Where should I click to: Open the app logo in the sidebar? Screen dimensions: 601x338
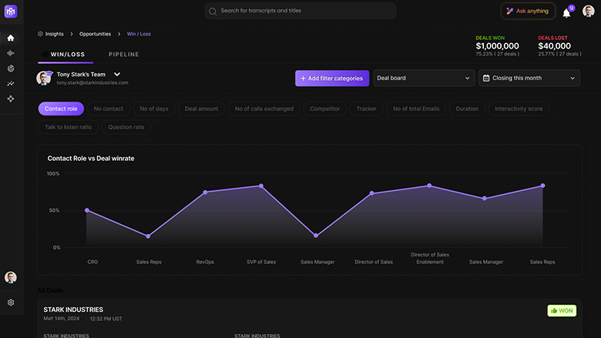click(11, 12)
